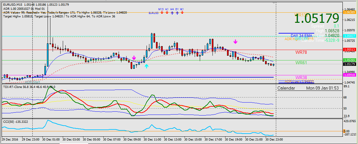358x144 pixels.
Task: Click the chart shift triangle at top
Action: click(274, 3)
